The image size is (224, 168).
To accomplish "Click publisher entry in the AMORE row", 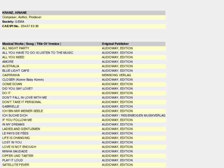I will pos(117,62).
